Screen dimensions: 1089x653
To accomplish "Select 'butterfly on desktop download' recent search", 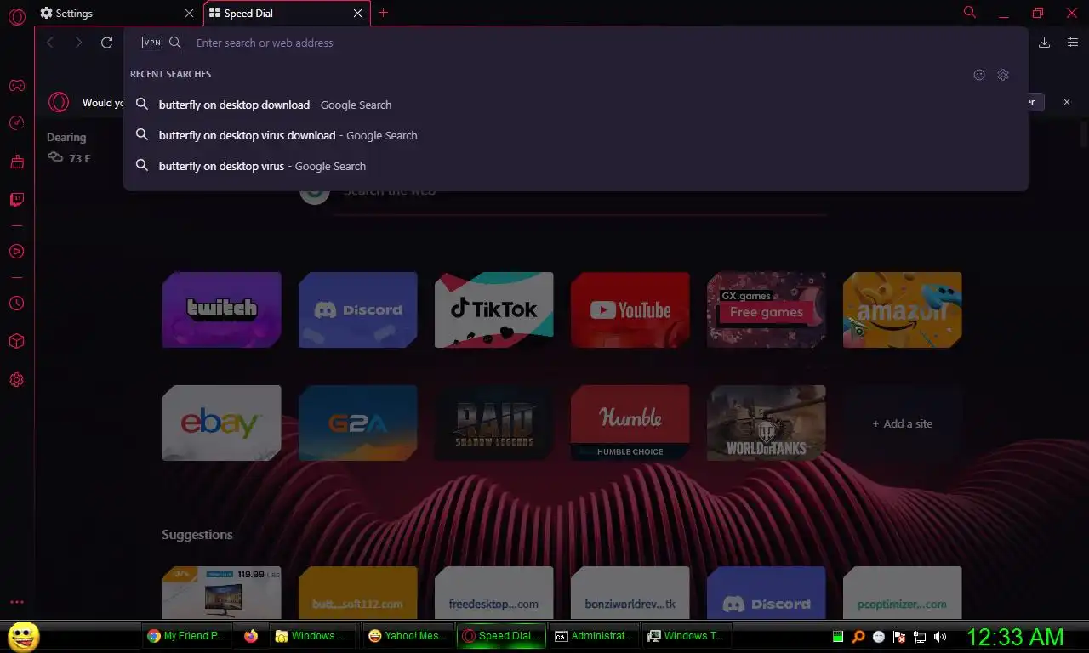I will (x=576, y=105).
